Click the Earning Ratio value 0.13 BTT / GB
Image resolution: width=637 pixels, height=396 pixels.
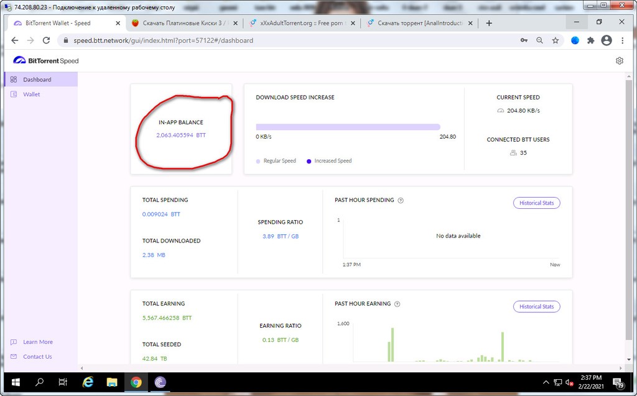pyautogui.click(x=281, y=340)
